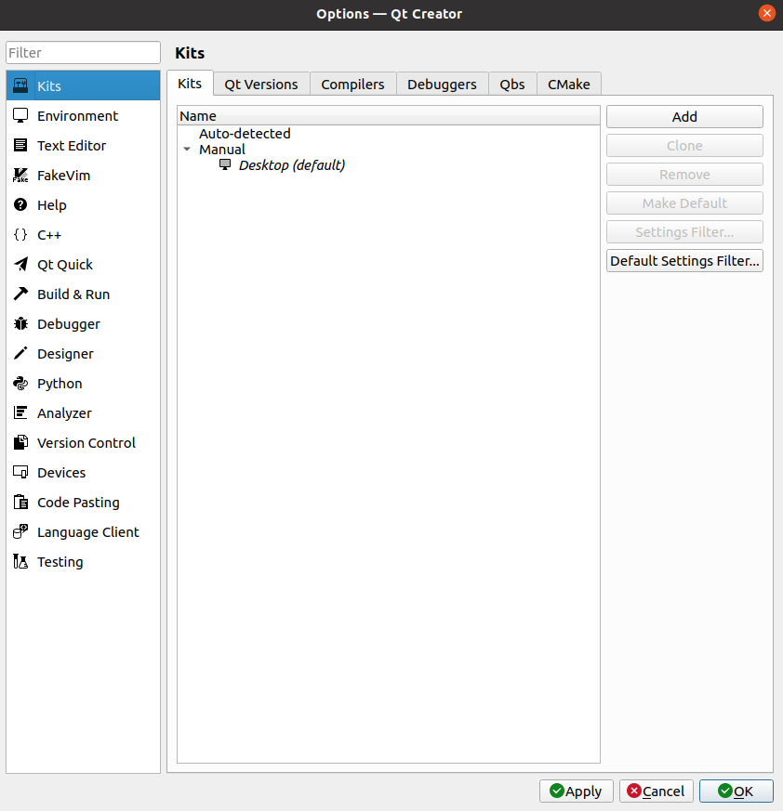Screen dimensions: 783x811
Task: Select Environment label in sidebar
Action: 78,116
